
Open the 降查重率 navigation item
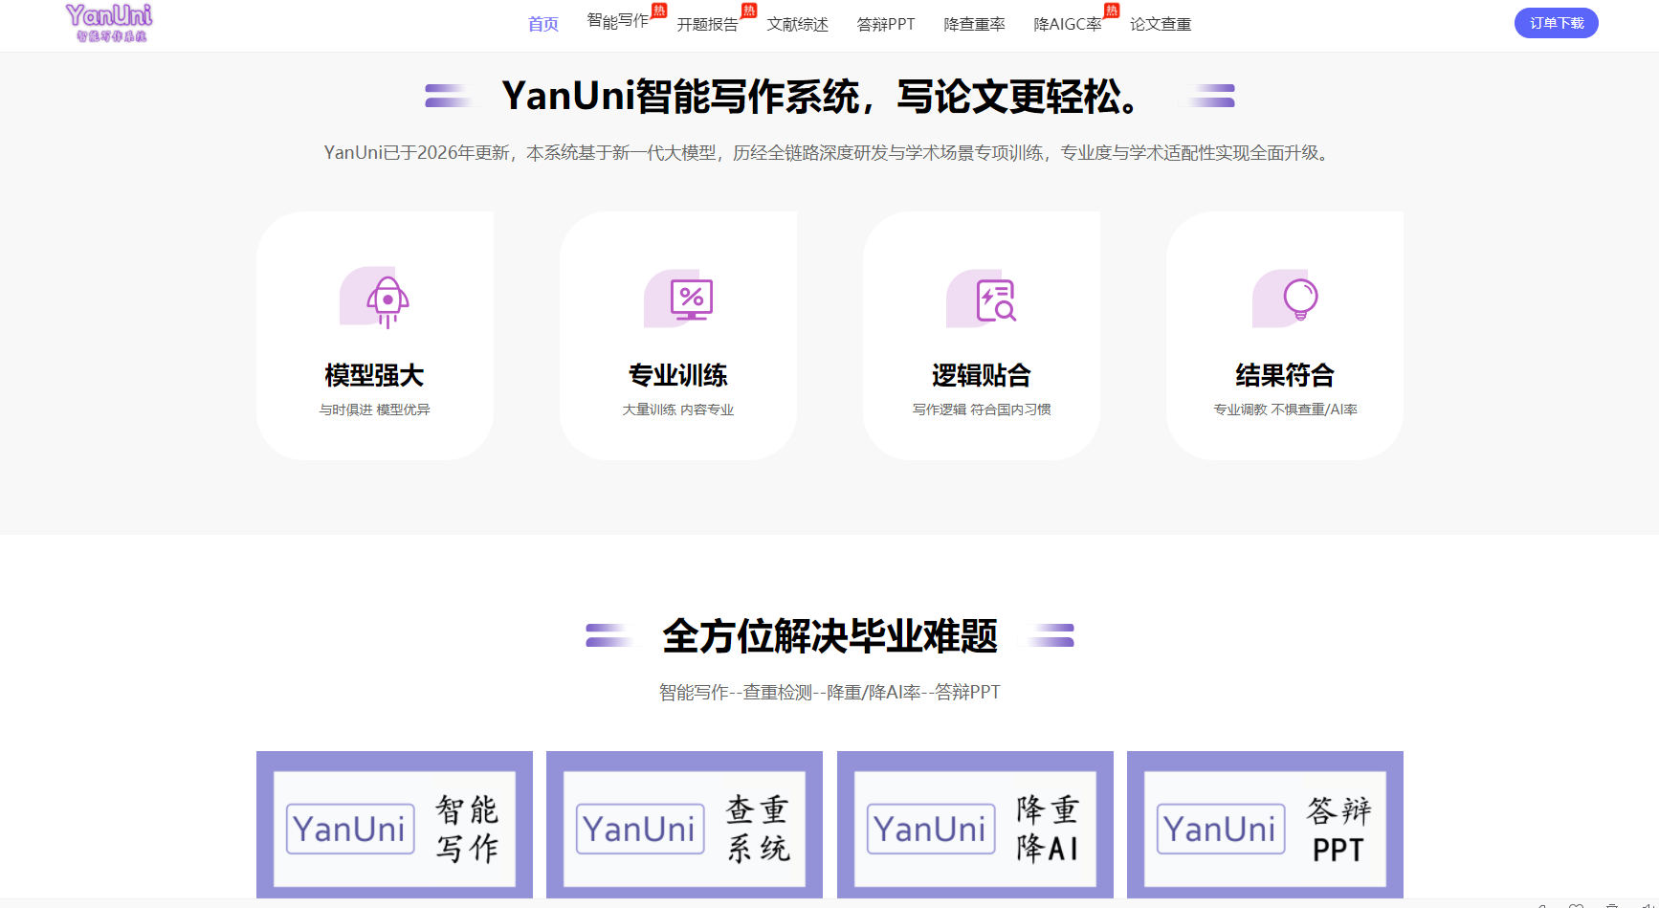[x=973, y=24]
